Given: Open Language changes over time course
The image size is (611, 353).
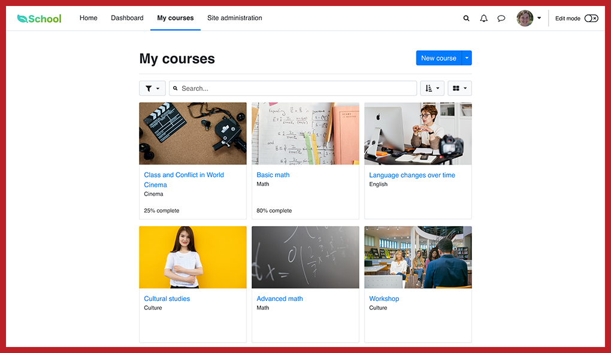Looking at the screenshot, I should coord(412,175).
